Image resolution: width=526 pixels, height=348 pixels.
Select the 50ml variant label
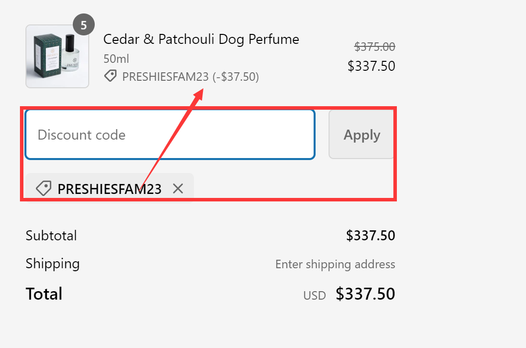pyautogui.click(x=116, y=58)
